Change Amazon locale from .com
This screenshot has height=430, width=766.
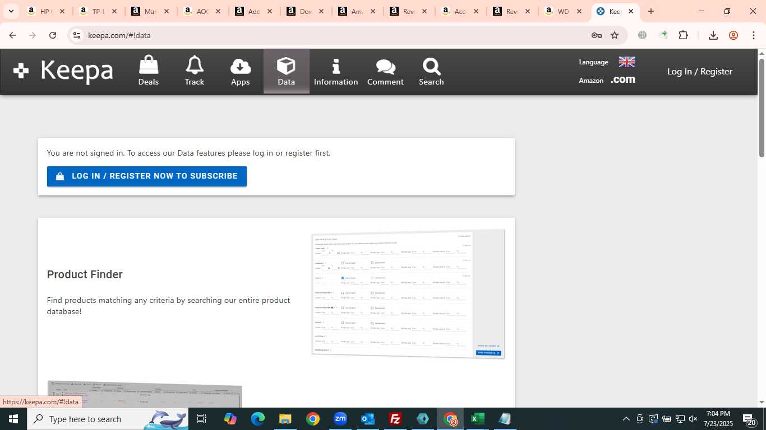[x=623, y=80]
